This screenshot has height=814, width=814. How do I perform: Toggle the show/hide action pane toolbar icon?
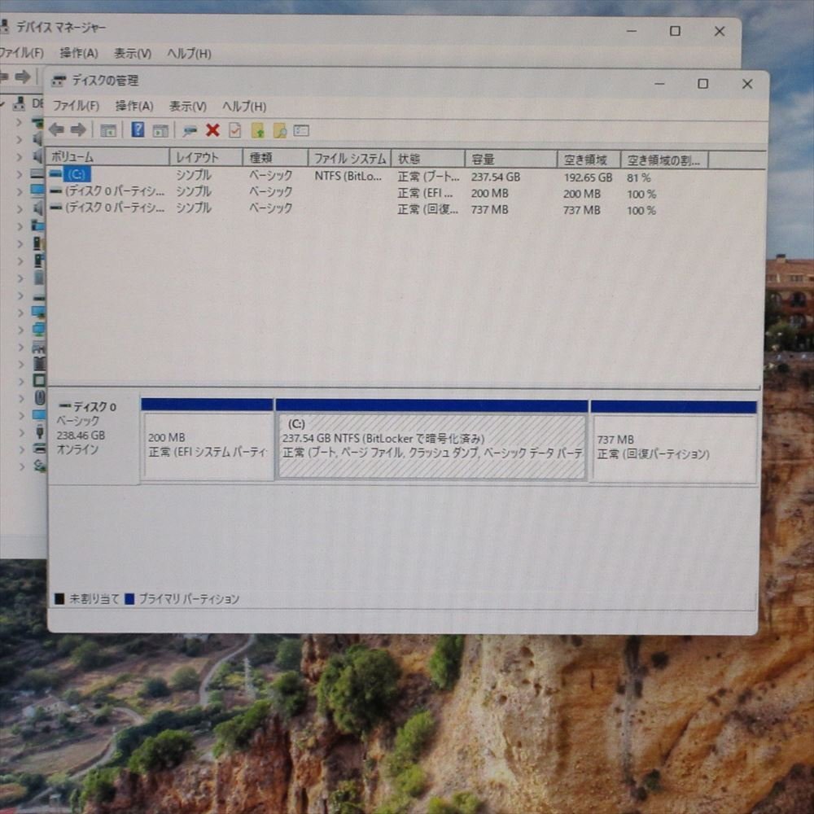[x=160, y=130]
